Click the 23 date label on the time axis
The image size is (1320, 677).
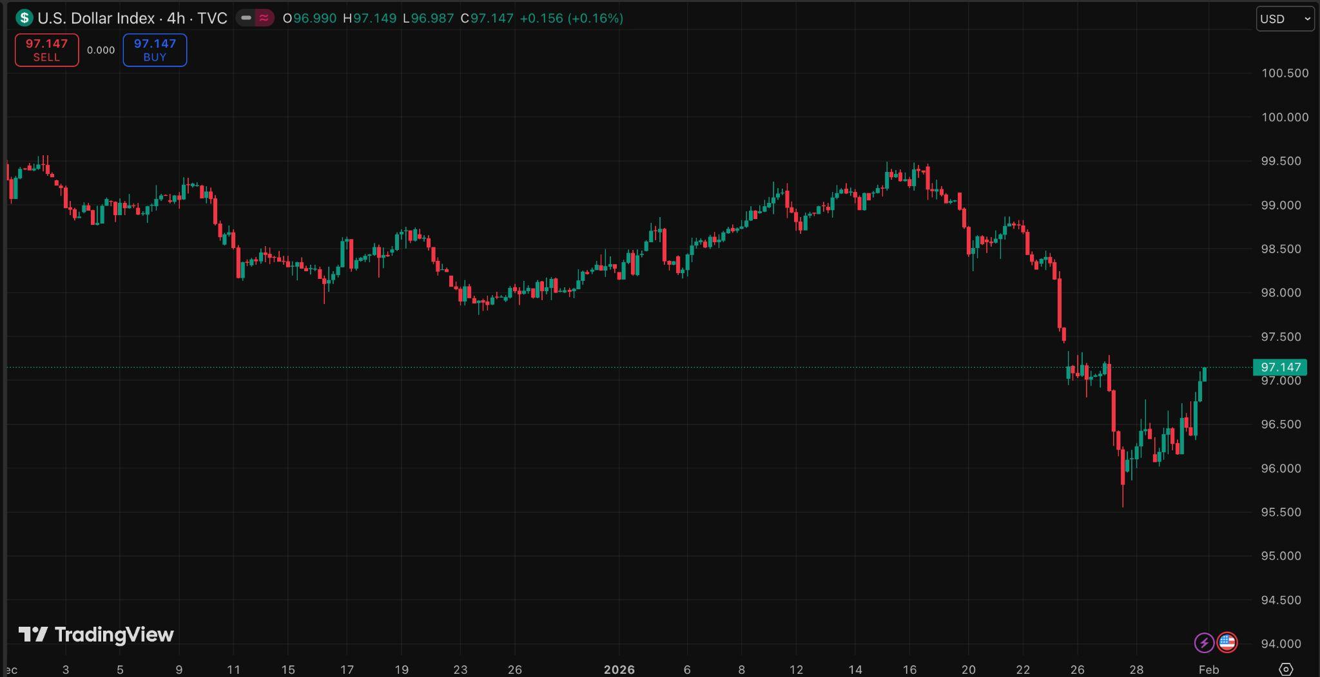(460, 669)
